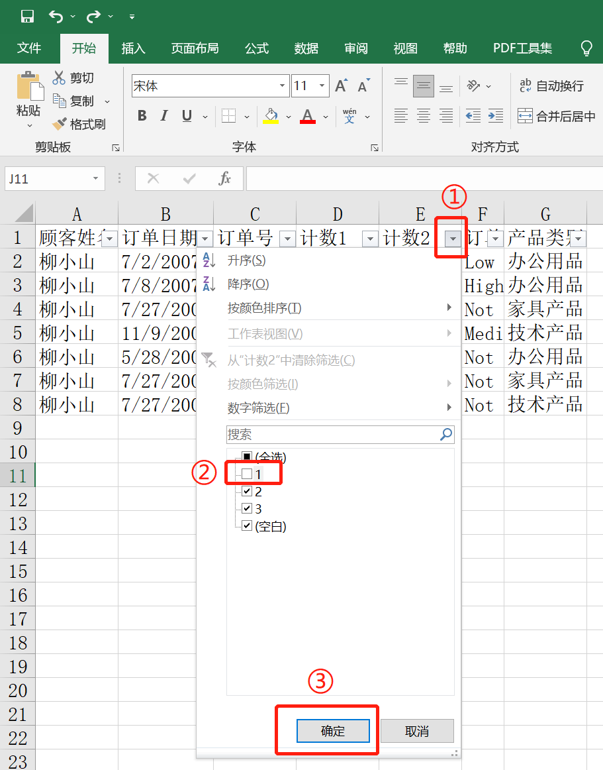
Task: Toggle Italic formatting
Action: click(x=164, y=116)
